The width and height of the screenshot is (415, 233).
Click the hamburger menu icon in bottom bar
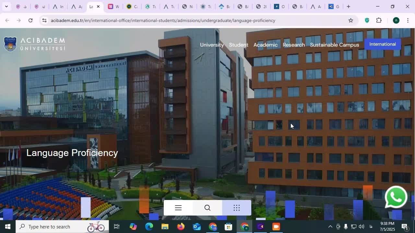(178, 208)
